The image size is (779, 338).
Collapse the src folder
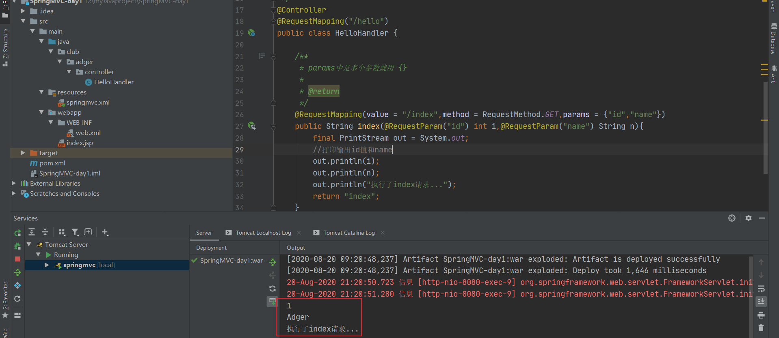tap(23, 21)
